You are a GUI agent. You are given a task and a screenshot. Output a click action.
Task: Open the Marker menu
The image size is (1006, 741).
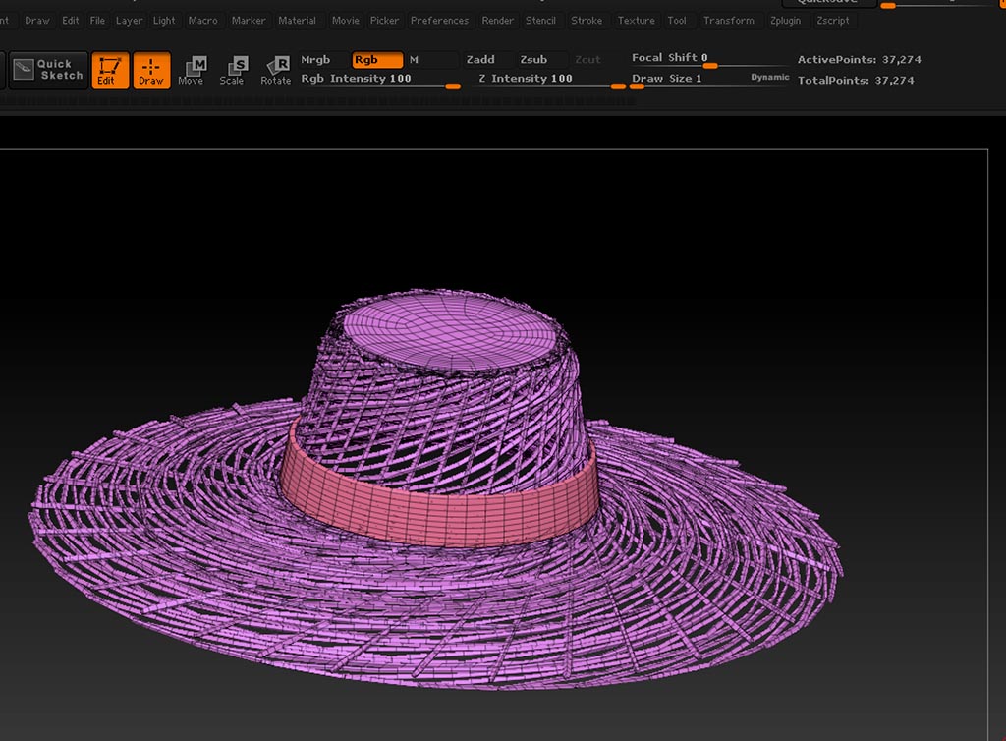(249, 21)
